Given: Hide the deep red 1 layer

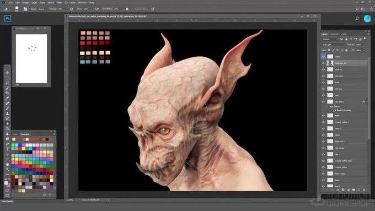Looking at the screenshot, I should (323, 142).
